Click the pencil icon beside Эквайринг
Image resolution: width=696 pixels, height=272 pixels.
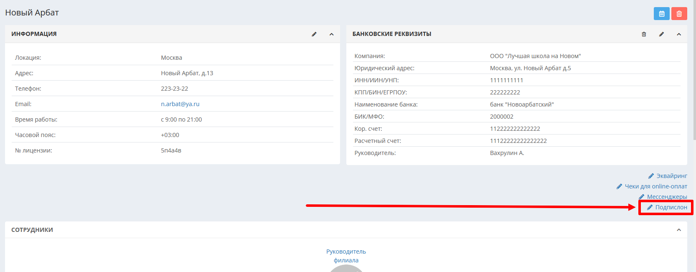(x=651, y=176)
